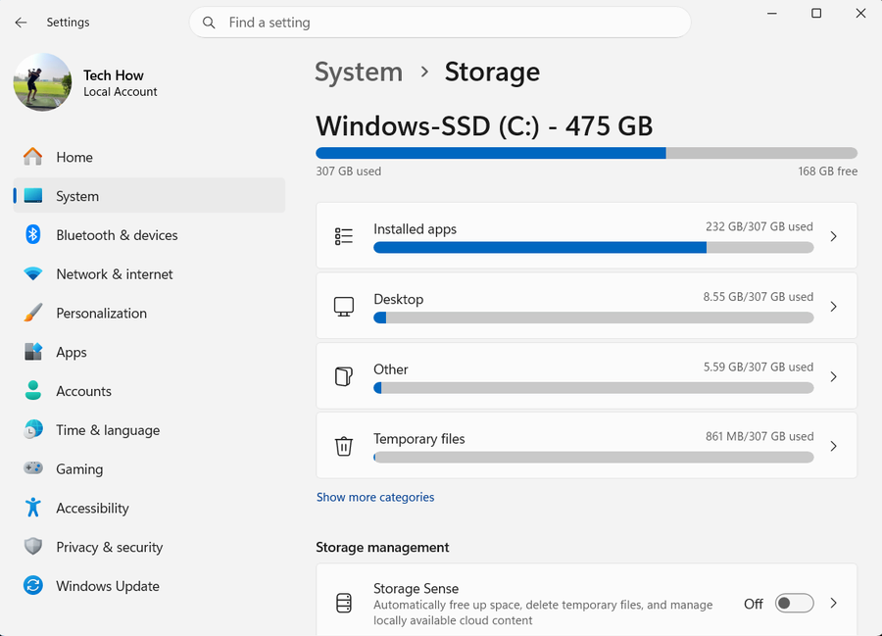The height and width of the screenshot is (636, 882).
Task: Click the Time & language globe icon
Action: point(33,429)
